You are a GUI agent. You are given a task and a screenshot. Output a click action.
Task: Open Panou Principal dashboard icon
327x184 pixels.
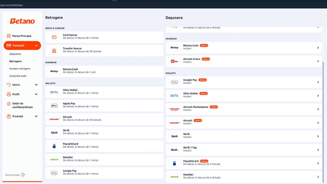(x=9, y=36)
